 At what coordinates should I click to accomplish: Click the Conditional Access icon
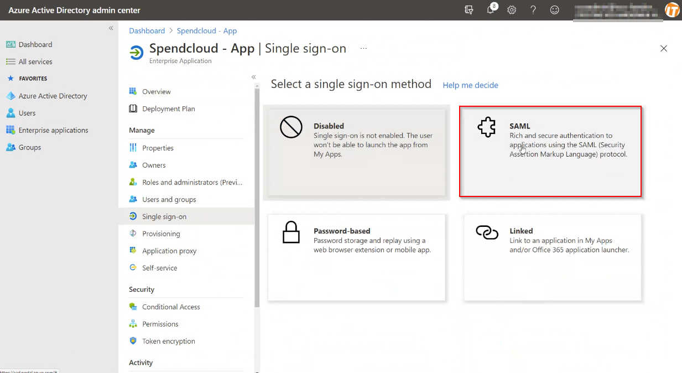[133, 307]
